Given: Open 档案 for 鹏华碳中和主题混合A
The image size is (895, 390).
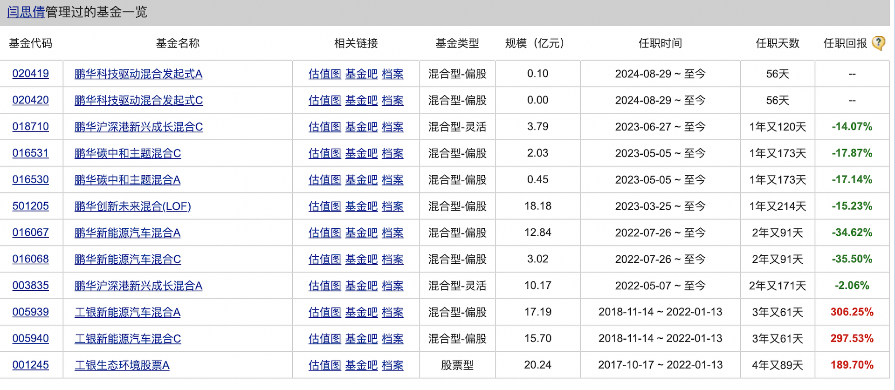Looking at the screenshot, I should pyautogui.click(x=392, y=180).
